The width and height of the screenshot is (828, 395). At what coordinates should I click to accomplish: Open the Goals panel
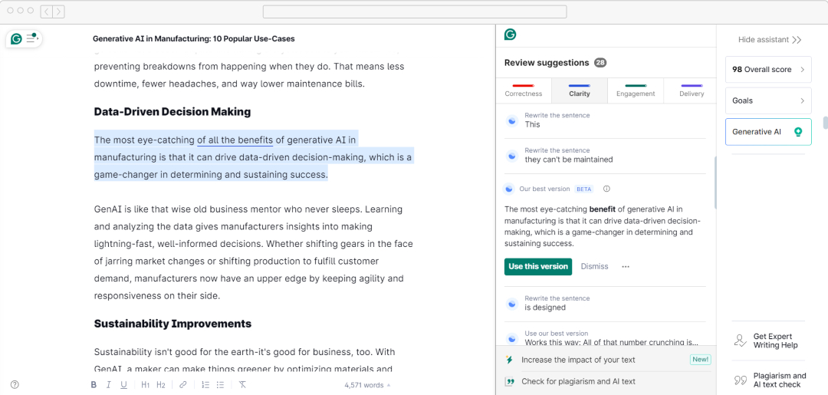tap(768, 101)
